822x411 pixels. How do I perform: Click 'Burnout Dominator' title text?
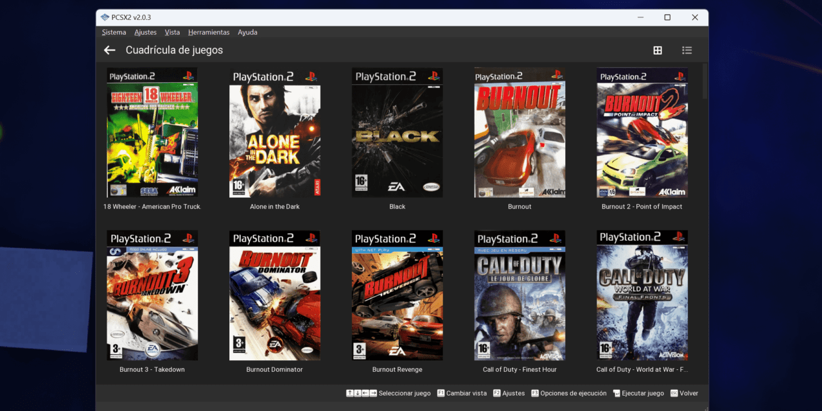point(275,370)
